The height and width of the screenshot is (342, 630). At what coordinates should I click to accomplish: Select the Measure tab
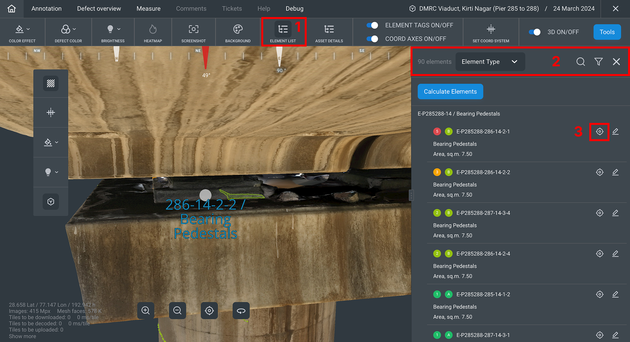pyautogui.click(x=148, y=9)
